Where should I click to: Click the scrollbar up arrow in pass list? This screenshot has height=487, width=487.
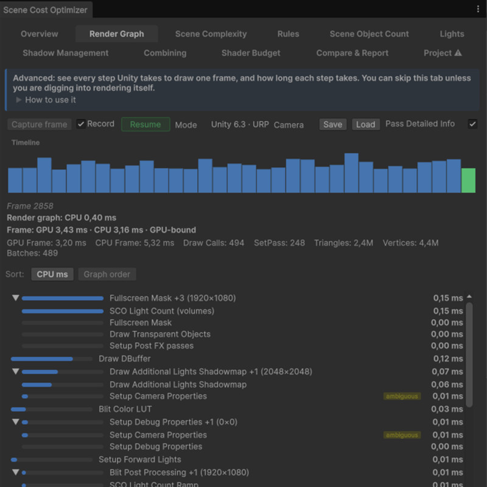coord(469,296)
